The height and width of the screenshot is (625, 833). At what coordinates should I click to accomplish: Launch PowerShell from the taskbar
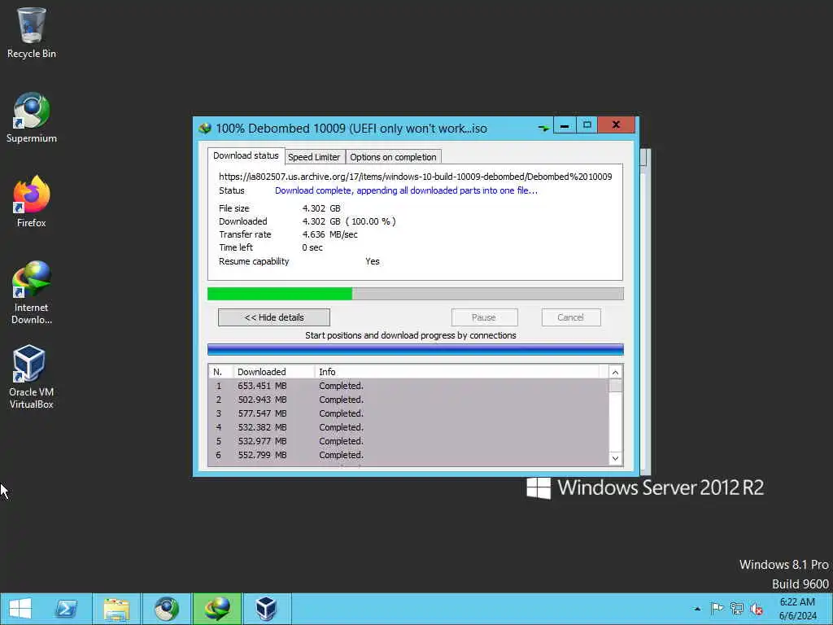pos(68,609)
